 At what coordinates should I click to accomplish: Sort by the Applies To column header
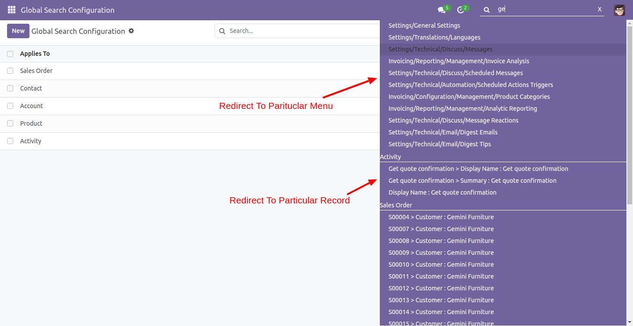click(35, 54)
